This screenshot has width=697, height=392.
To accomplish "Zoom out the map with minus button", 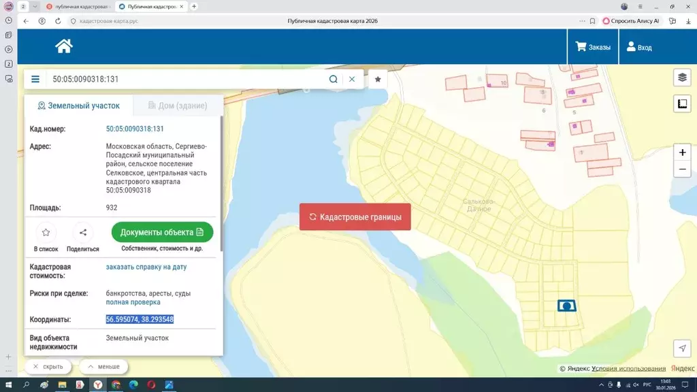I will pos(682,169).
